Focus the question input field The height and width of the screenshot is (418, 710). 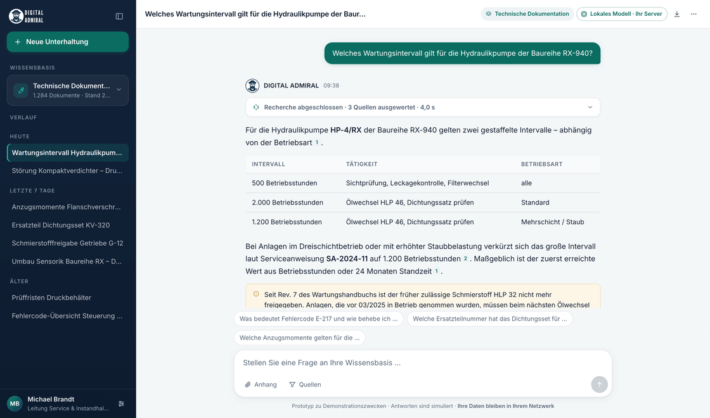click(x=423, y=363)
